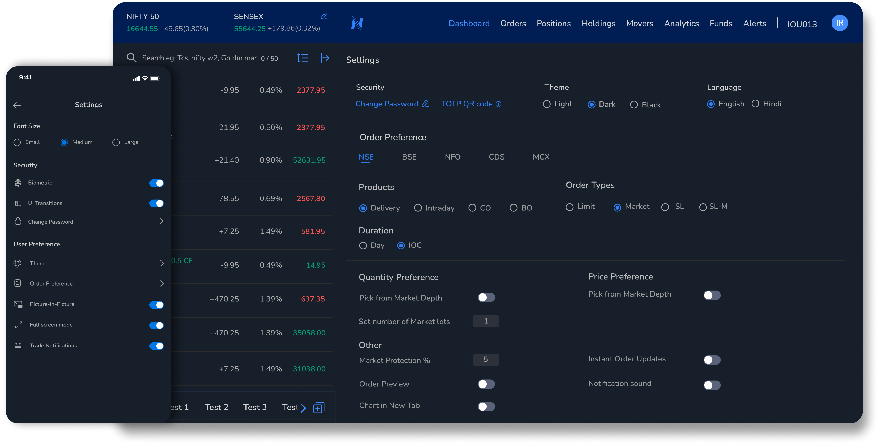
Task: Click the add new watchlist icon
Action: click(x=319, y=408)
